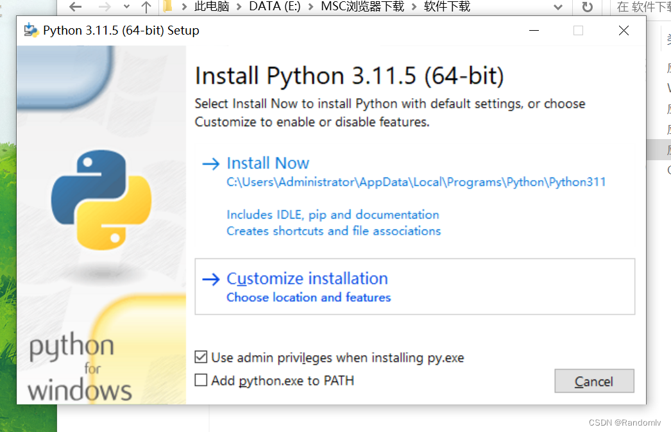Select MSC浏览器下载 breadcrumb folder
Image resolution: width=671 pixels, height=432 pixels.
tap(362, 6)
